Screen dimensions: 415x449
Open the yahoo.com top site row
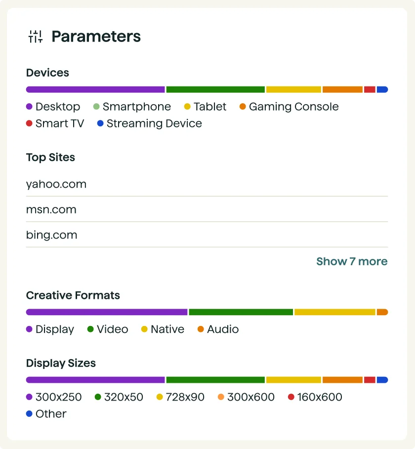click(207, 184)
